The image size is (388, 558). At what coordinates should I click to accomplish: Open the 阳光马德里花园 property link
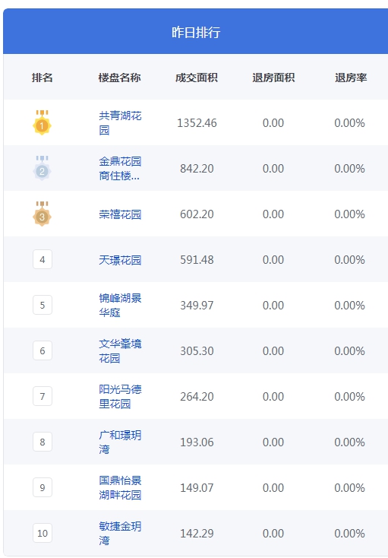[x=120, y=396]
